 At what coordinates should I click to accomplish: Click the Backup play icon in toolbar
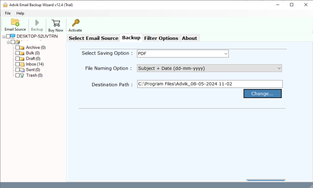(x=37, y=22)
